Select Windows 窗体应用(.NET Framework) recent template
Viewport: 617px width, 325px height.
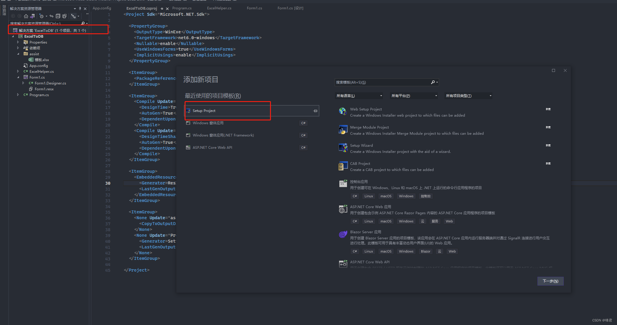coord(247,135)
